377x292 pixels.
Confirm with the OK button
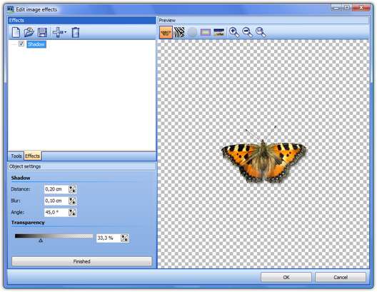tap(286, 277)
